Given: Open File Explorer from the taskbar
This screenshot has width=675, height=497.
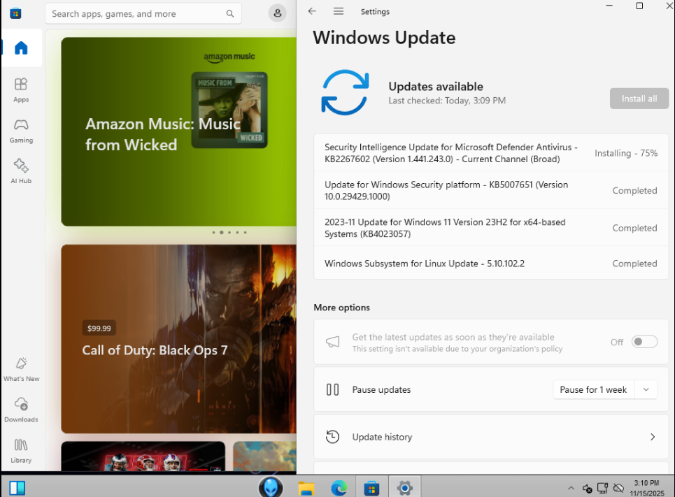Looking at the screenshot, I should coord(306,489).
